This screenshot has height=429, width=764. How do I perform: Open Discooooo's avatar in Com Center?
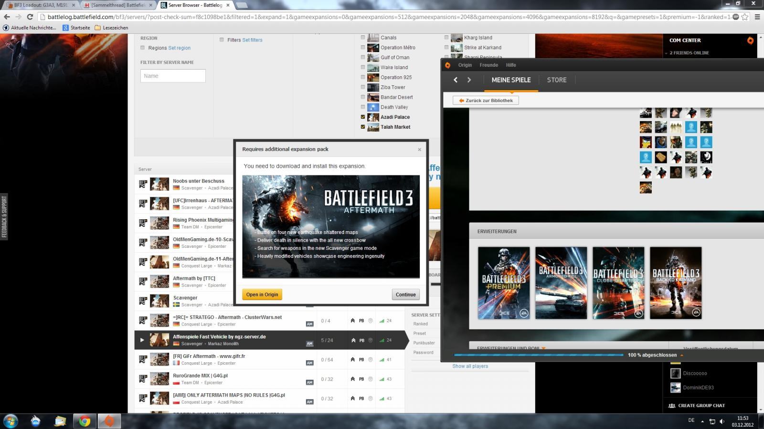pyautogui.click(x=675, y=373)
